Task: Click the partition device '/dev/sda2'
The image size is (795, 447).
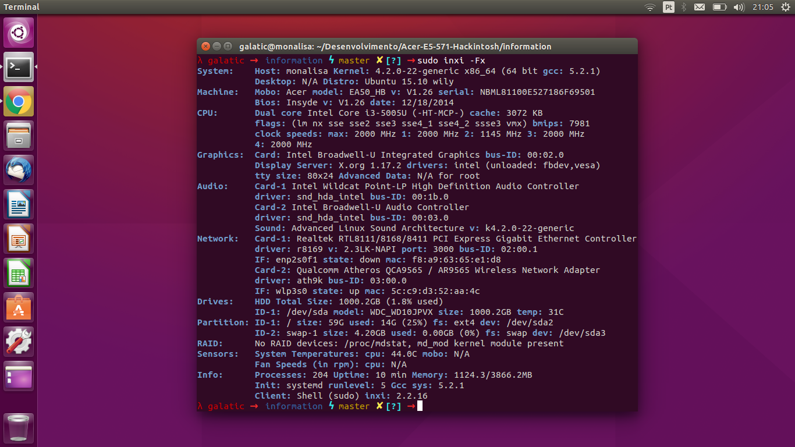Action: (x=530, y=322)
